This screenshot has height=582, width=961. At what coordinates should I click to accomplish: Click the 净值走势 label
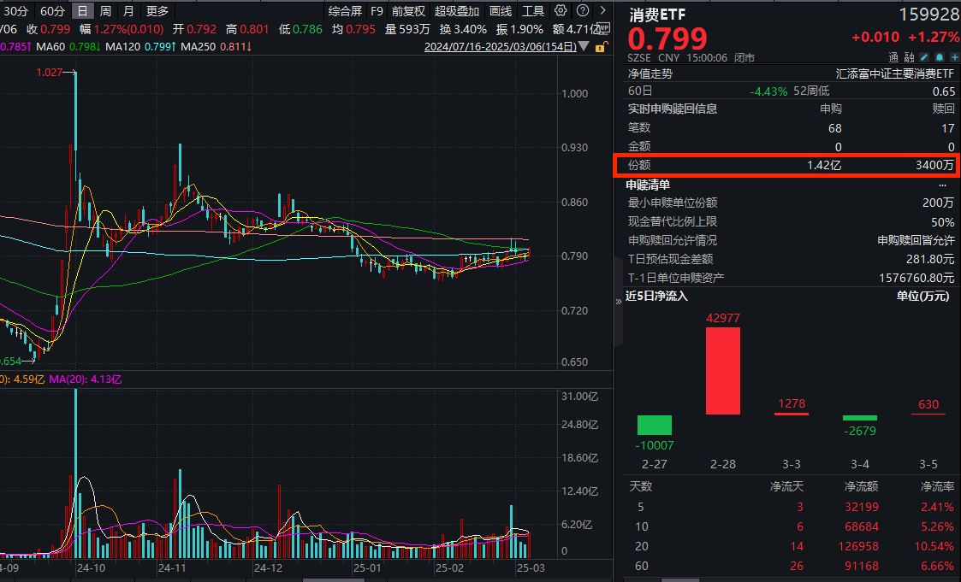650,73
